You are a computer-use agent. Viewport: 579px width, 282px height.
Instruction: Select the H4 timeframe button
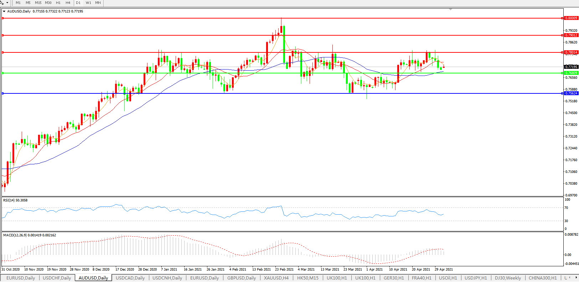(x=68, y=3)
